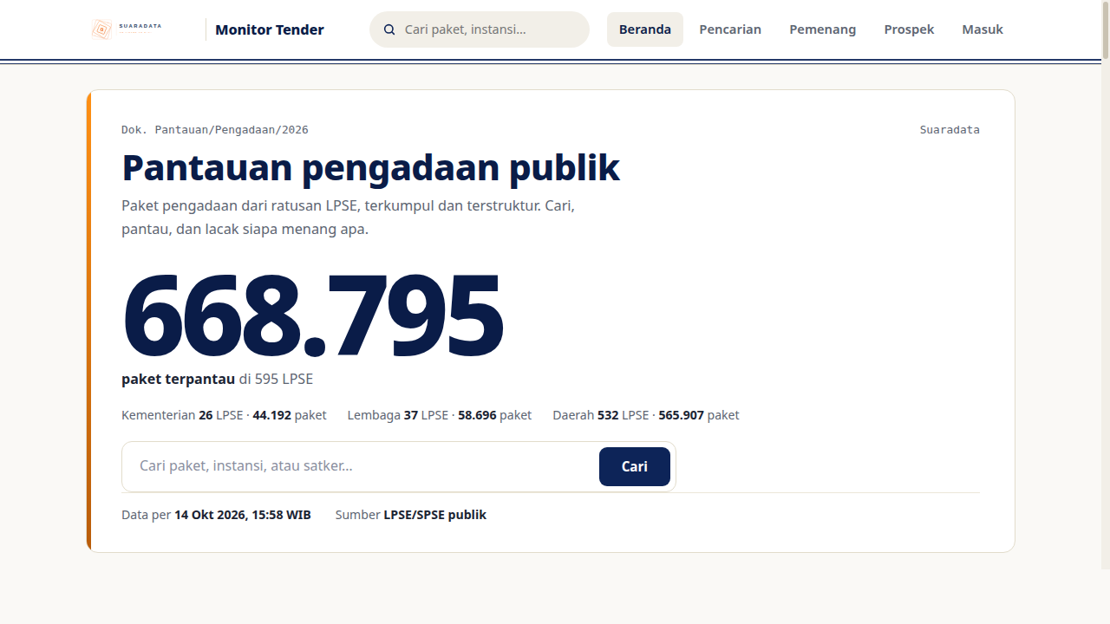Click the Cari button

tap(635, 466)
